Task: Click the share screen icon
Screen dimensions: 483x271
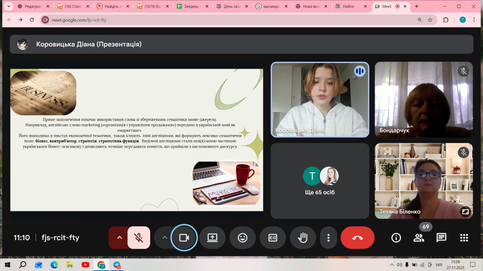Action: (212, 238)
